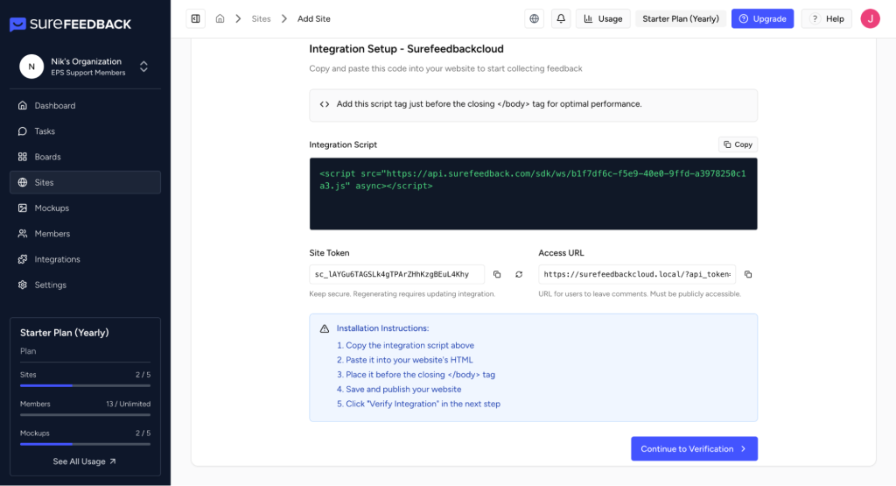Open the user avatar J menu
Screen dimensions: 896x486
(870, 18)
